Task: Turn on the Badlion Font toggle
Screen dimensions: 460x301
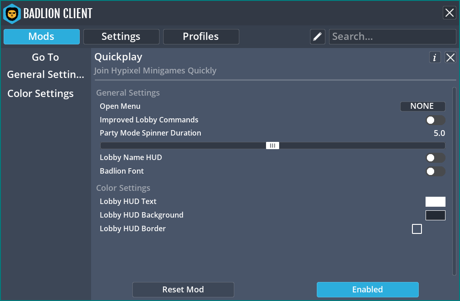Action: [x=435, y=171]
